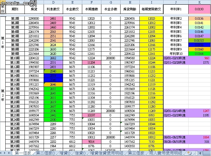Select pink highlighted 11204 cell
Viewport: 211px width, 156px height.
(92, 62)
